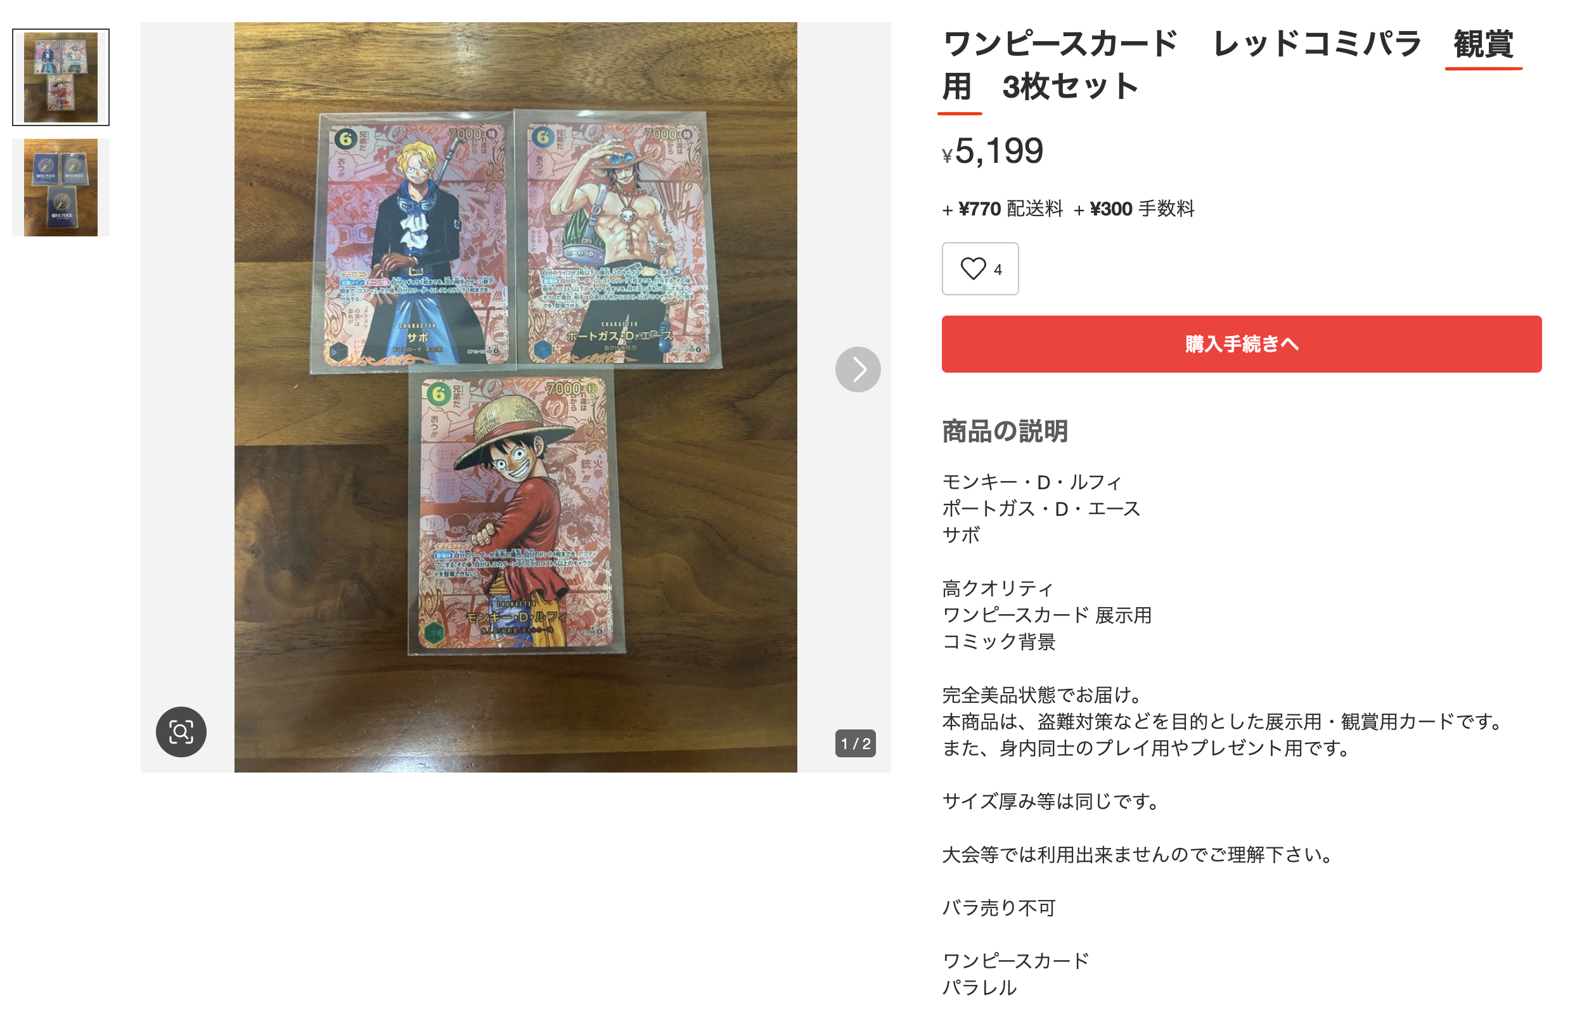Click the Portgas D. Ace card image
The image size is (1582, 1014).
coord(619,238)
